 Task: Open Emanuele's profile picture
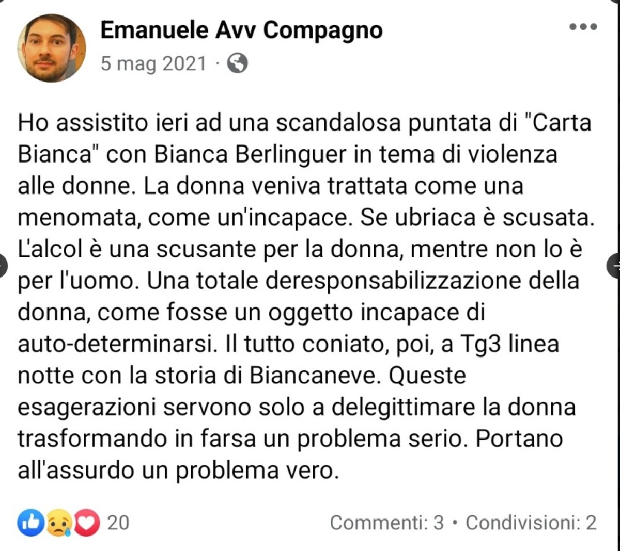point(52,48)
